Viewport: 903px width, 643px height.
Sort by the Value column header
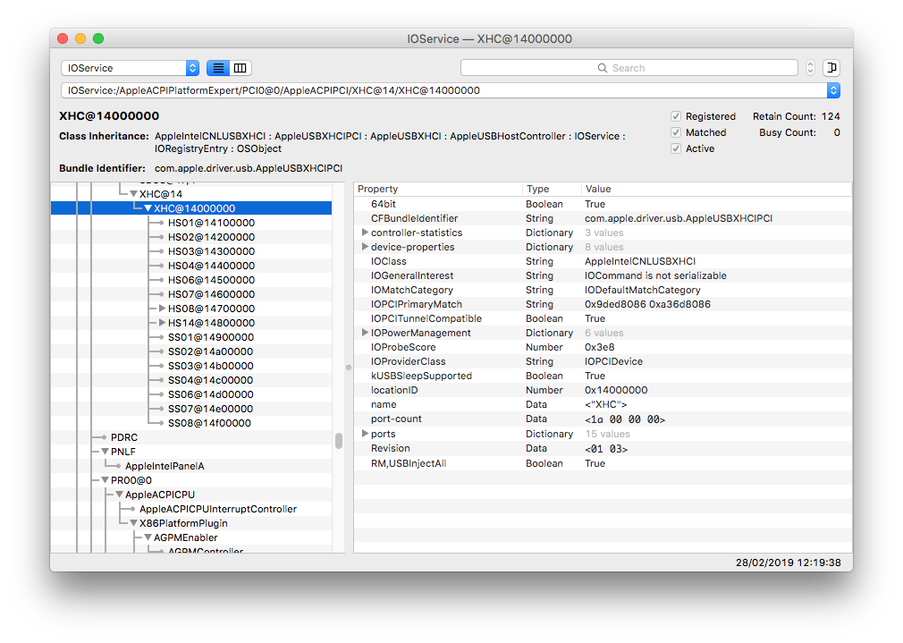716,189
